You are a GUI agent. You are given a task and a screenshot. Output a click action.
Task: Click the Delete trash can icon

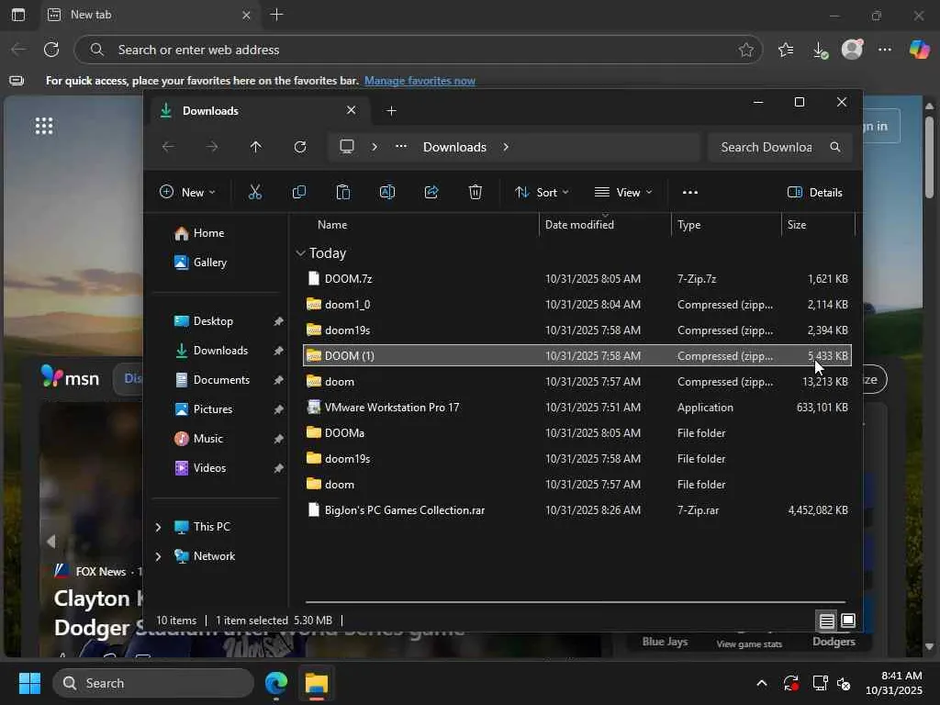coord(476,192)
